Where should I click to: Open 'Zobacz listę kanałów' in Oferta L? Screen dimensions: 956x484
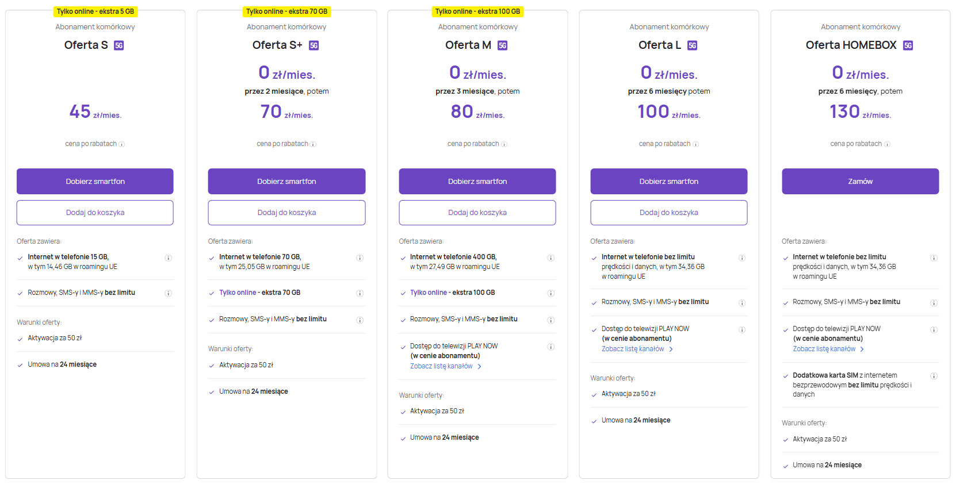pos(633,349)
